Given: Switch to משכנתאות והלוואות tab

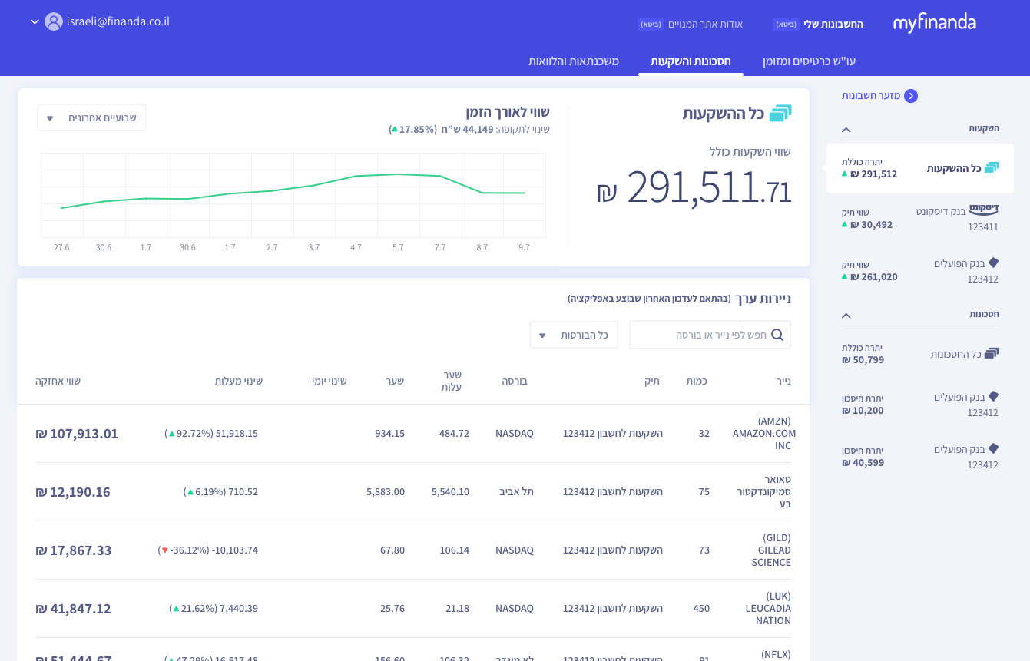Looking at the screenshot, I should [574, 61].
